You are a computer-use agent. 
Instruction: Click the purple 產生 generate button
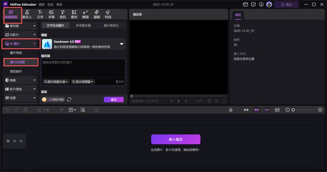[113, 100]
